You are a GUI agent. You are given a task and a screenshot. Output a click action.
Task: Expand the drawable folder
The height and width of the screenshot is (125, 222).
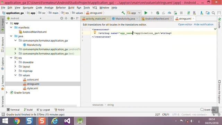pyautogui.click(x=15, y=62)
